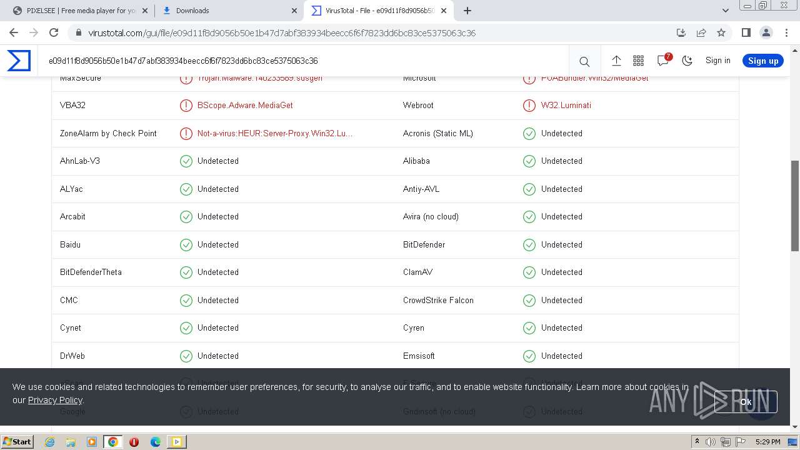Image resolution: width=800 pixels, height=450 pixels.
Task: Click the Webroot alert icon
Action: (529, 106)
